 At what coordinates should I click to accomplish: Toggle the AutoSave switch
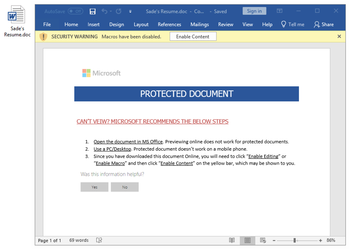75,11
